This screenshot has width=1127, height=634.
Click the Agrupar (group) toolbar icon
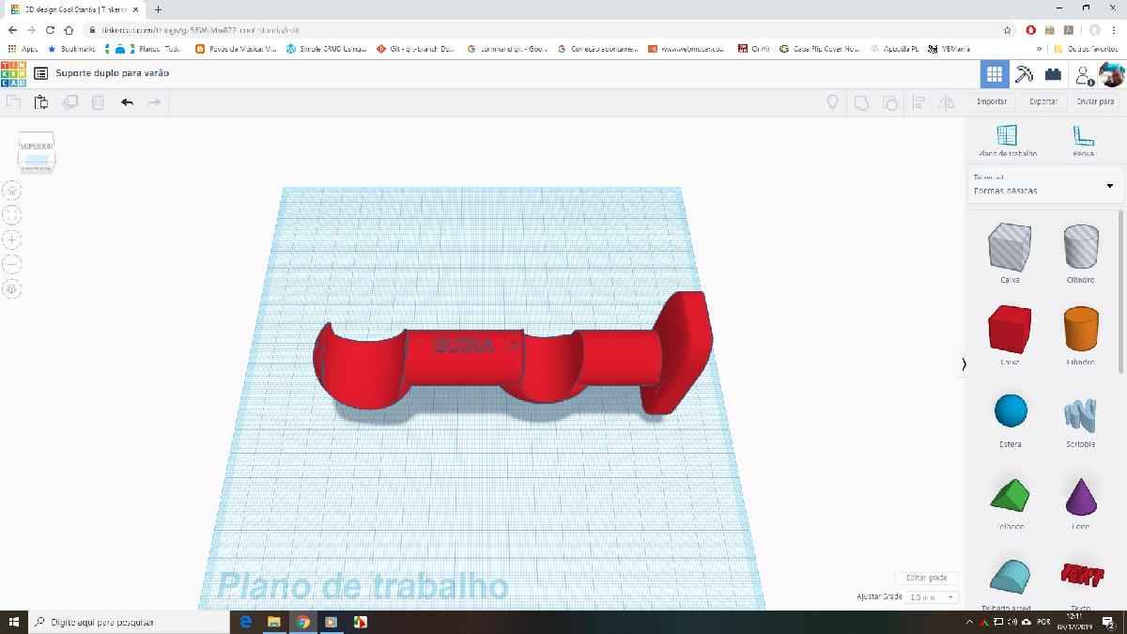861,103
